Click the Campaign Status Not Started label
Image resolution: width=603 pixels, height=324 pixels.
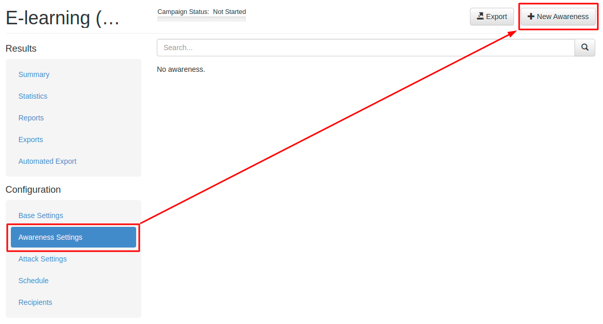(201, 12)
